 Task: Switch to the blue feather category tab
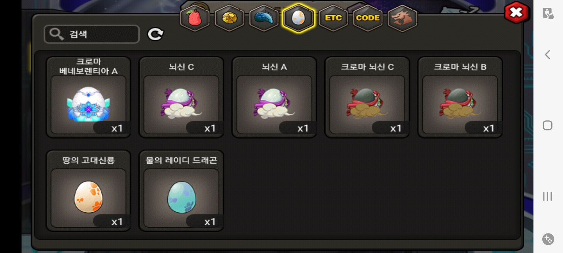[264, 18]
